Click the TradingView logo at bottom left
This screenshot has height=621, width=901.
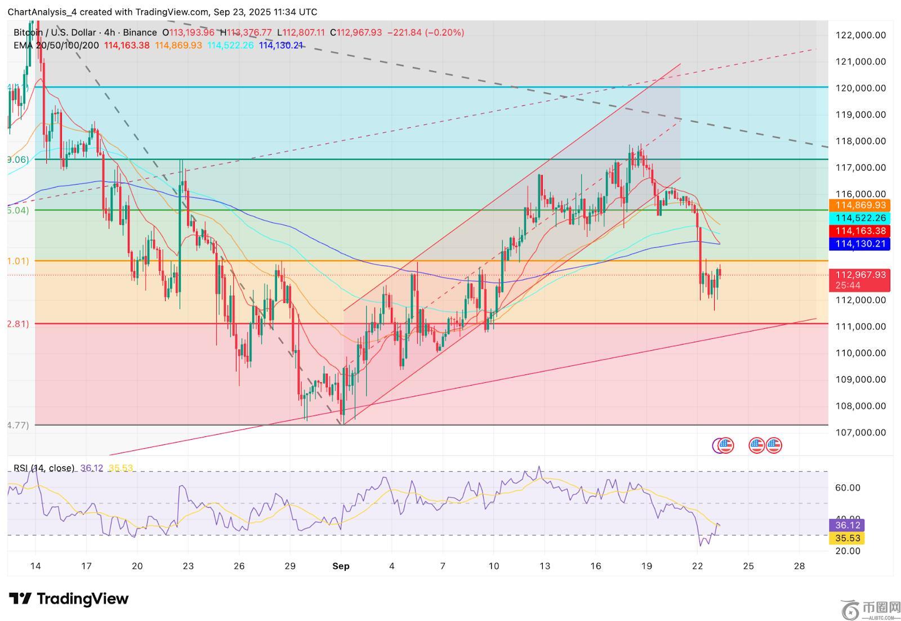[x=69, y=598]
